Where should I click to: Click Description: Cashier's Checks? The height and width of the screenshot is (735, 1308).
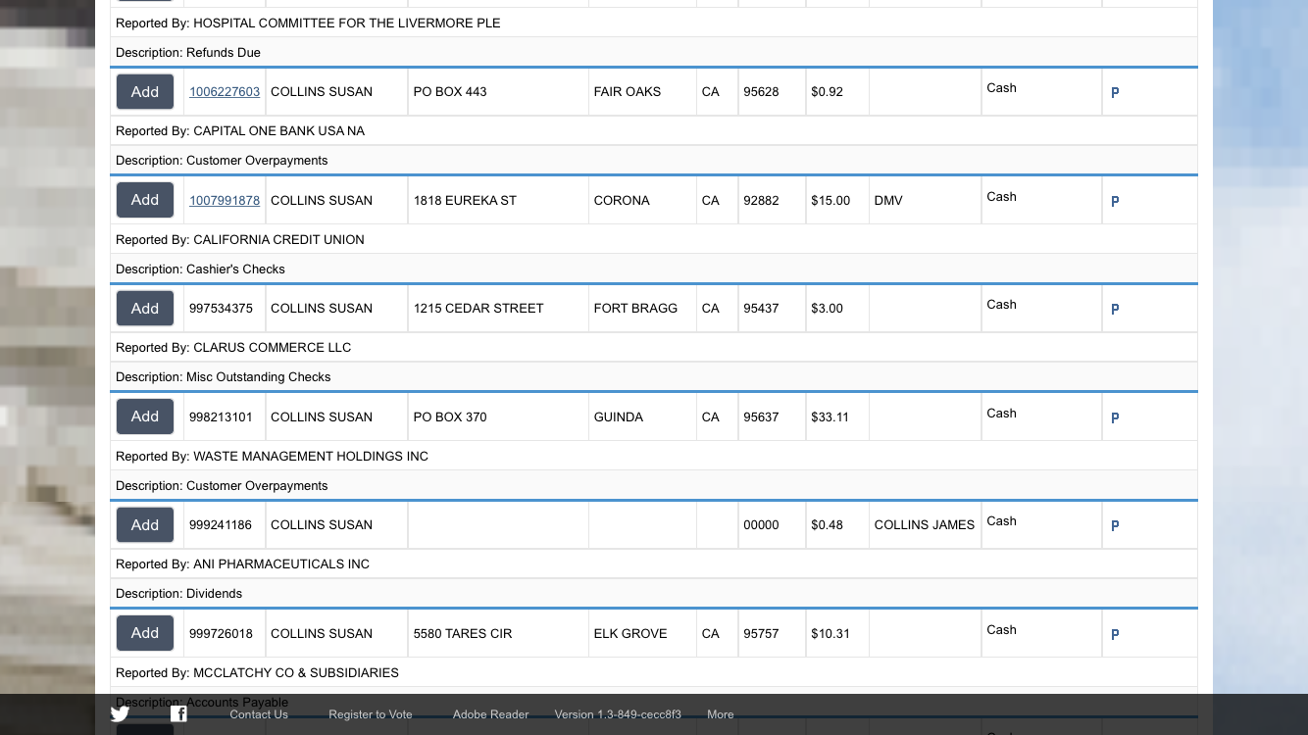pos(200,269)
